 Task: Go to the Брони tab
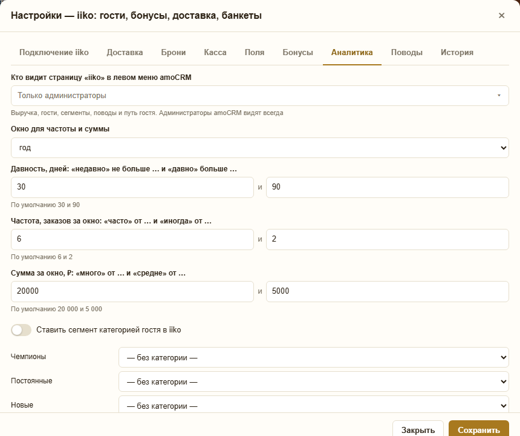174,53
